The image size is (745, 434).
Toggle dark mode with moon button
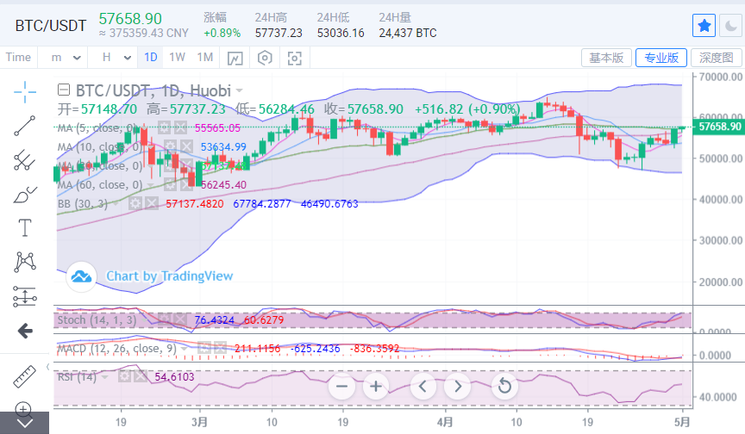point(729,26)
